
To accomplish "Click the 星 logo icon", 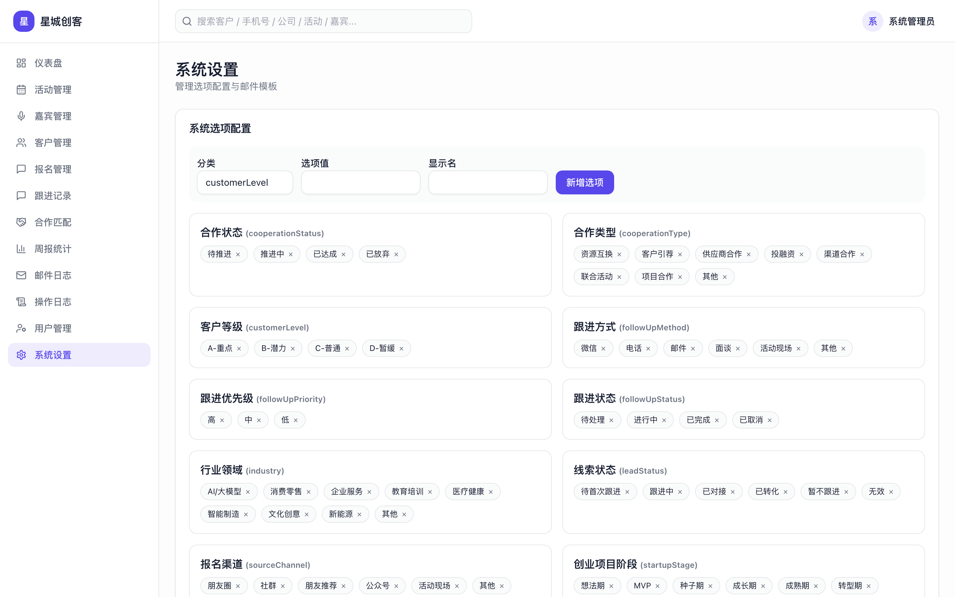I will (x=24, y=21).
